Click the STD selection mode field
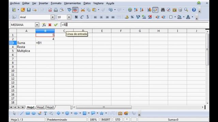Image resolution: width=218 pixels, height=122 pixels. [118, 120]
